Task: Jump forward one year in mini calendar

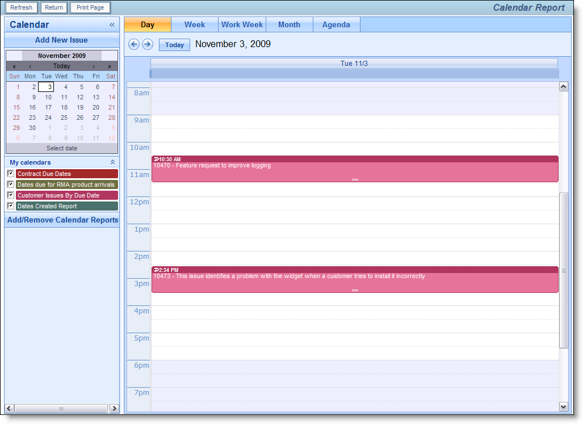Action: click(x=110, y=66)
